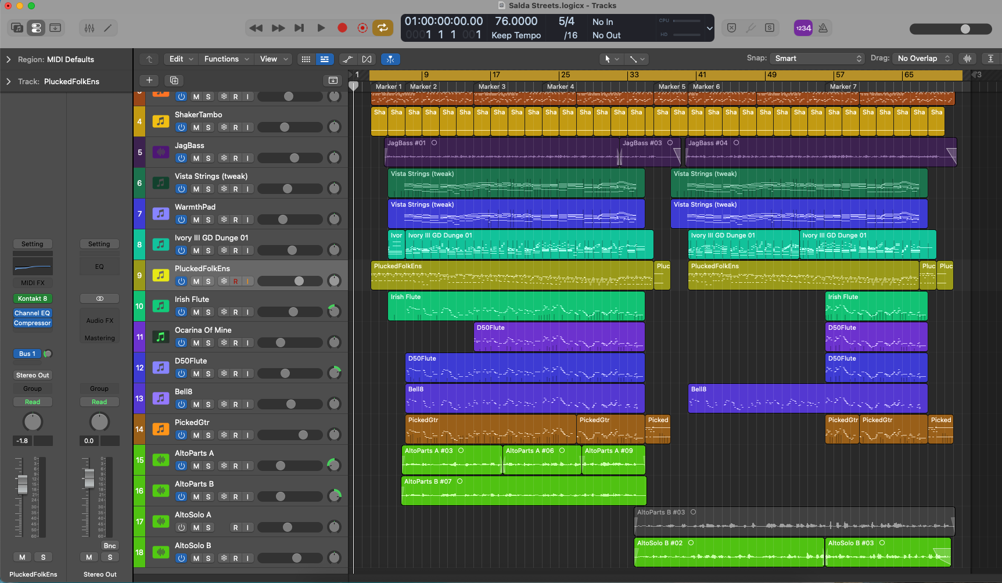The height and width of the screenshot is (583, 1002).
Task: Mute the JagBass track
Action: (196, 158)
